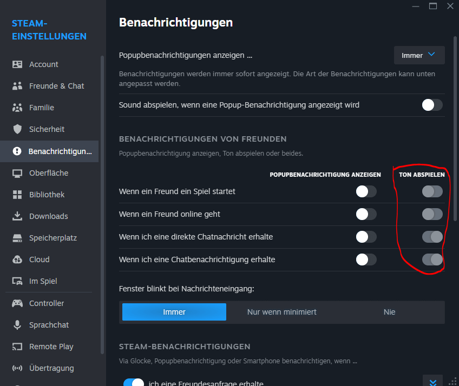This screenshot has height=386, width=459.
Task: Click the Account icon in sidebar
Action: coord(17,64)
